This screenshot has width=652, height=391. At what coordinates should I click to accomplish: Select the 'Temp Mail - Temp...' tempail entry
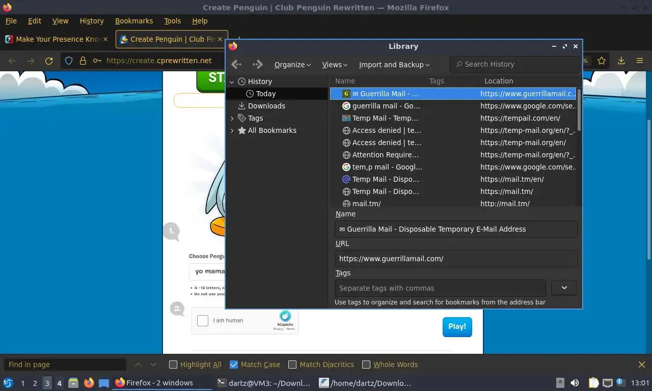click(x=453, y=118)
